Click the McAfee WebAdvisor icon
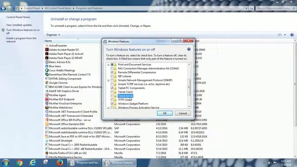Viewport: 297px width, 167px height. [47, 108]
